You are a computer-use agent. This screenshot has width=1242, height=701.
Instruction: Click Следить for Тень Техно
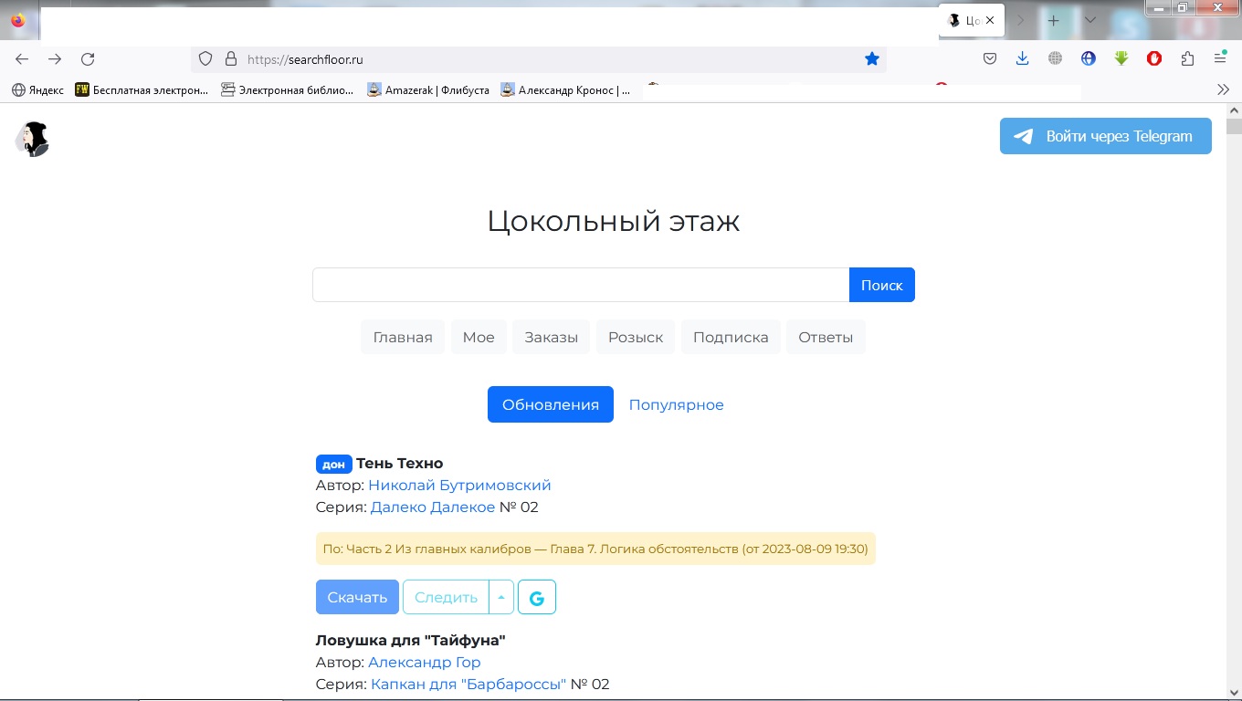446,597
